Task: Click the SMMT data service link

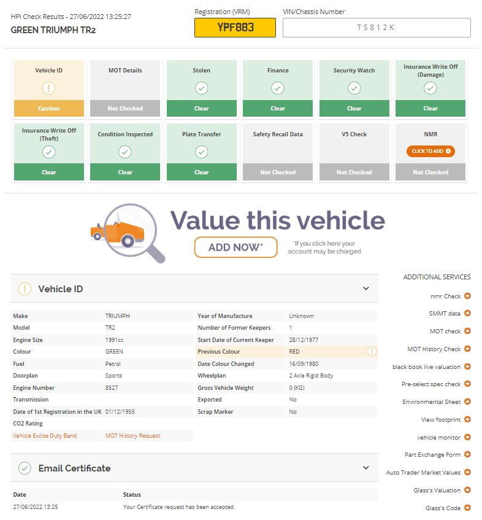Action: [x=445, y=313]
